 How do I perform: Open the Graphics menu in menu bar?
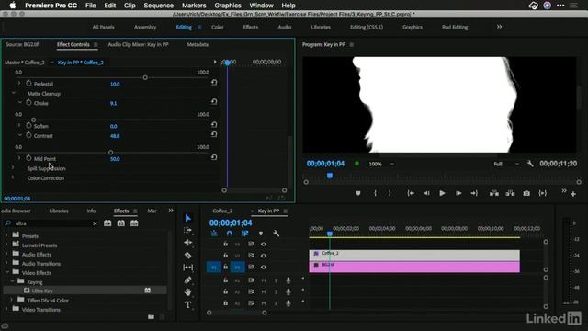point(228,6)
